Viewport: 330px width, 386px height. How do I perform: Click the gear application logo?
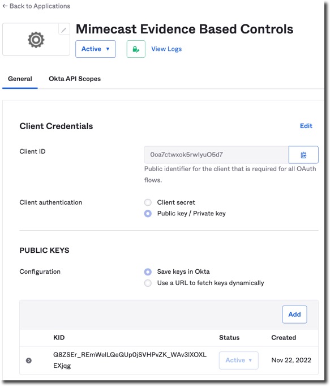pyautogui.click(x=36, y=39)
